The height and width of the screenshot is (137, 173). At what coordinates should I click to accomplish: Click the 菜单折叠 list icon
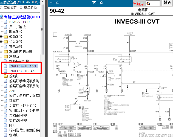pyautogui.click(x=21, y=8)
